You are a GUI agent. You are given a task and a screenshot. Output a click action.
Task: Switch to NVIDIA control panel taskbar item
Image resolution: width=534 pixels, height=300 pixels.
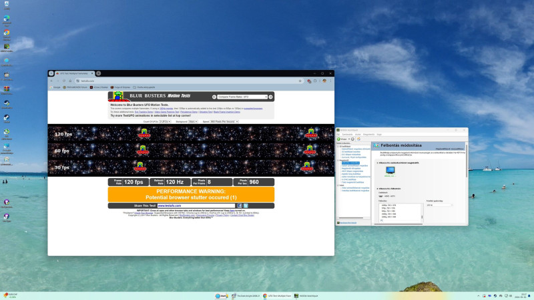tap(306, 296)
